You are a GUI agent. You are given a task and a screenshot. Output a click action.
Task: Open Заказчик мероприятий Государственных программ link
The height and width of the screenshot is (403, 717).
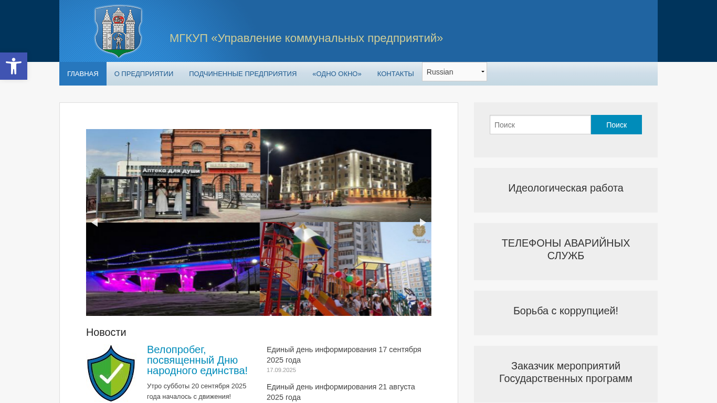tap(566, 373)
